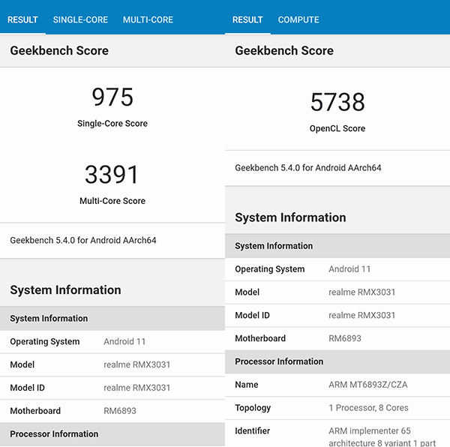The image size is (450, 447).
Task: Click Processor Information header under the CPU results
Action: [x=54, y=433]
